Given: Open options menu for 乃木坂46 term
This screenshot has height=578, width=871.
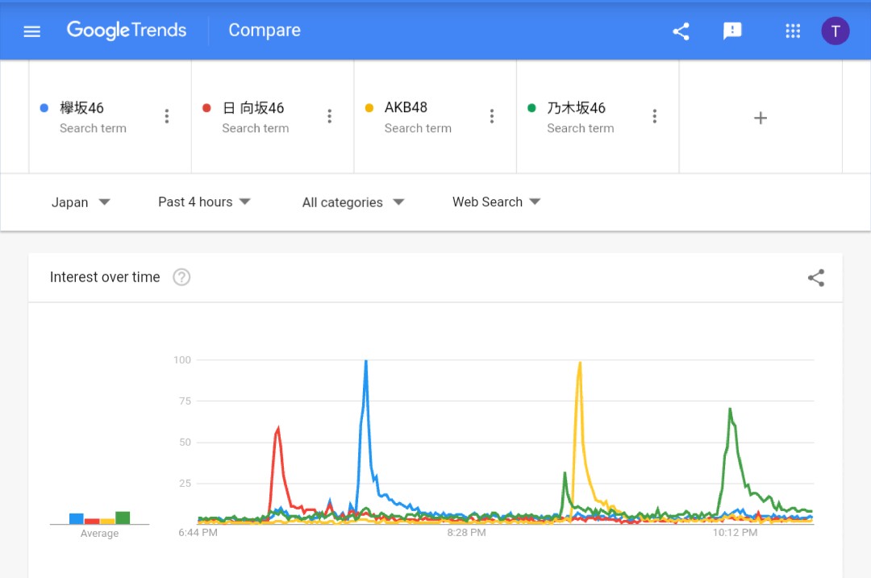Looking at the screenshot, I should click(654, 116).
